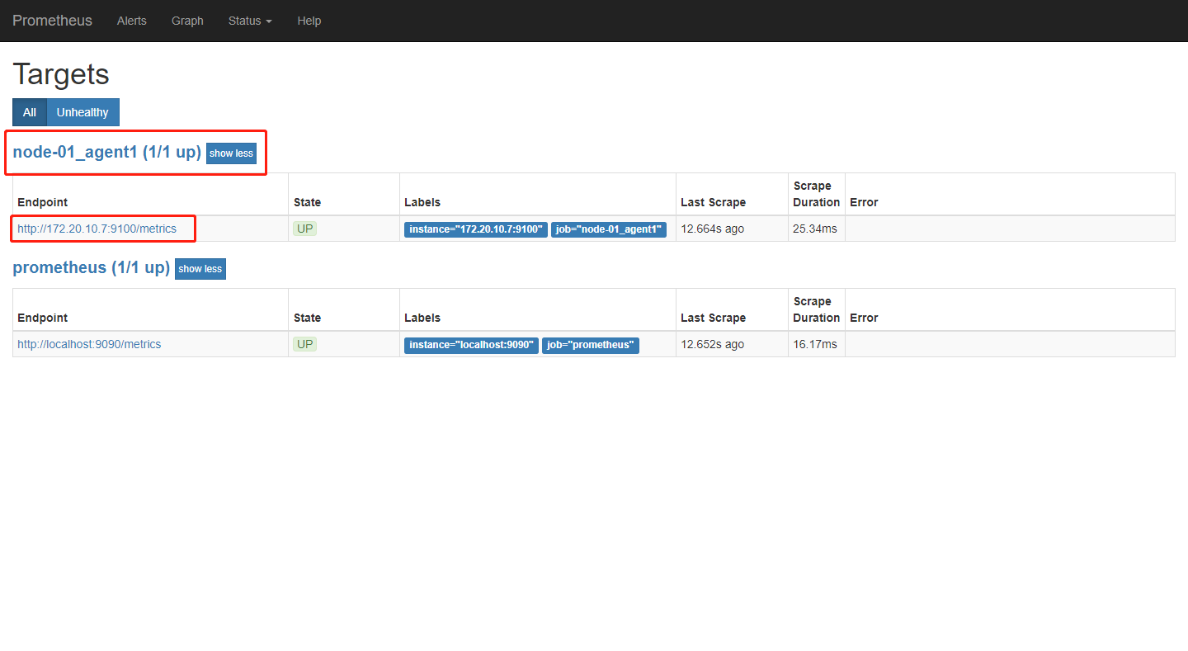Open the Graph page
This screenshot has height=651, width=1188.
(187, 21)
